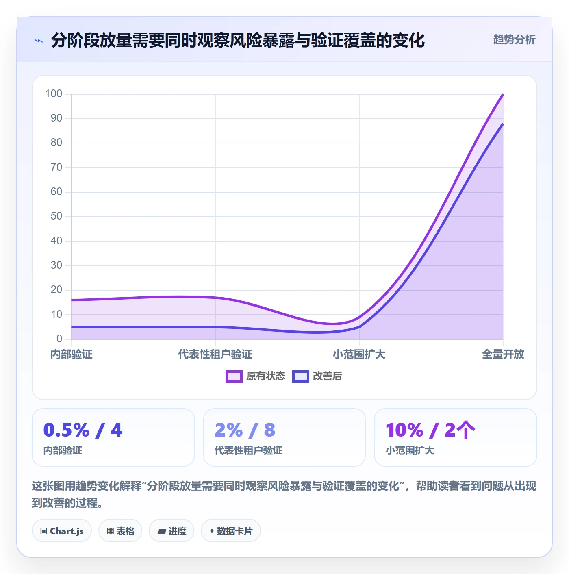Click the description paragraph below cards
This screenshot has height=574, width=569.
pyautogui.click(x=284, y=494)
